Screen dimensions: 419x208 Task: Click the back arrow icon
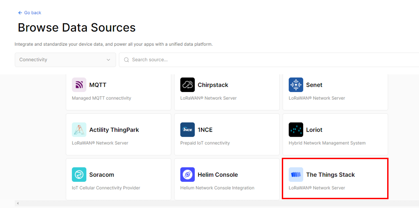tap(20, 13)
